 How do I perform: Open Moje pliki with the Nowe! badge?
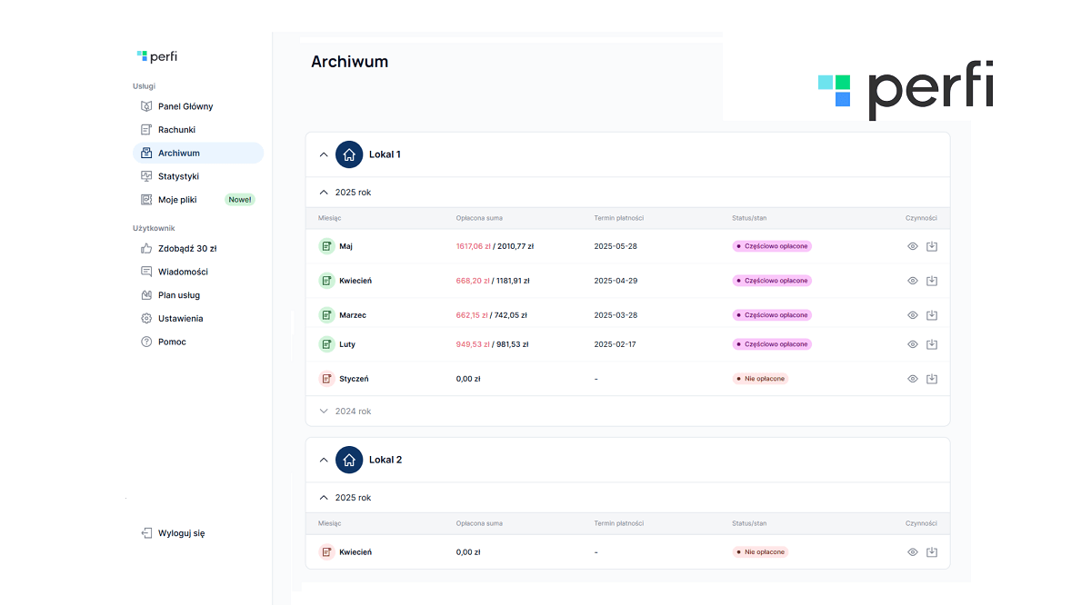[177, 200]
